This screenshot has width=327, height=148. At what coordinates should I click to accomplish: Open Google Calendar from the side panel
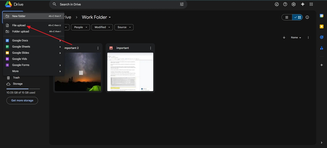click(x=321, y=16)
